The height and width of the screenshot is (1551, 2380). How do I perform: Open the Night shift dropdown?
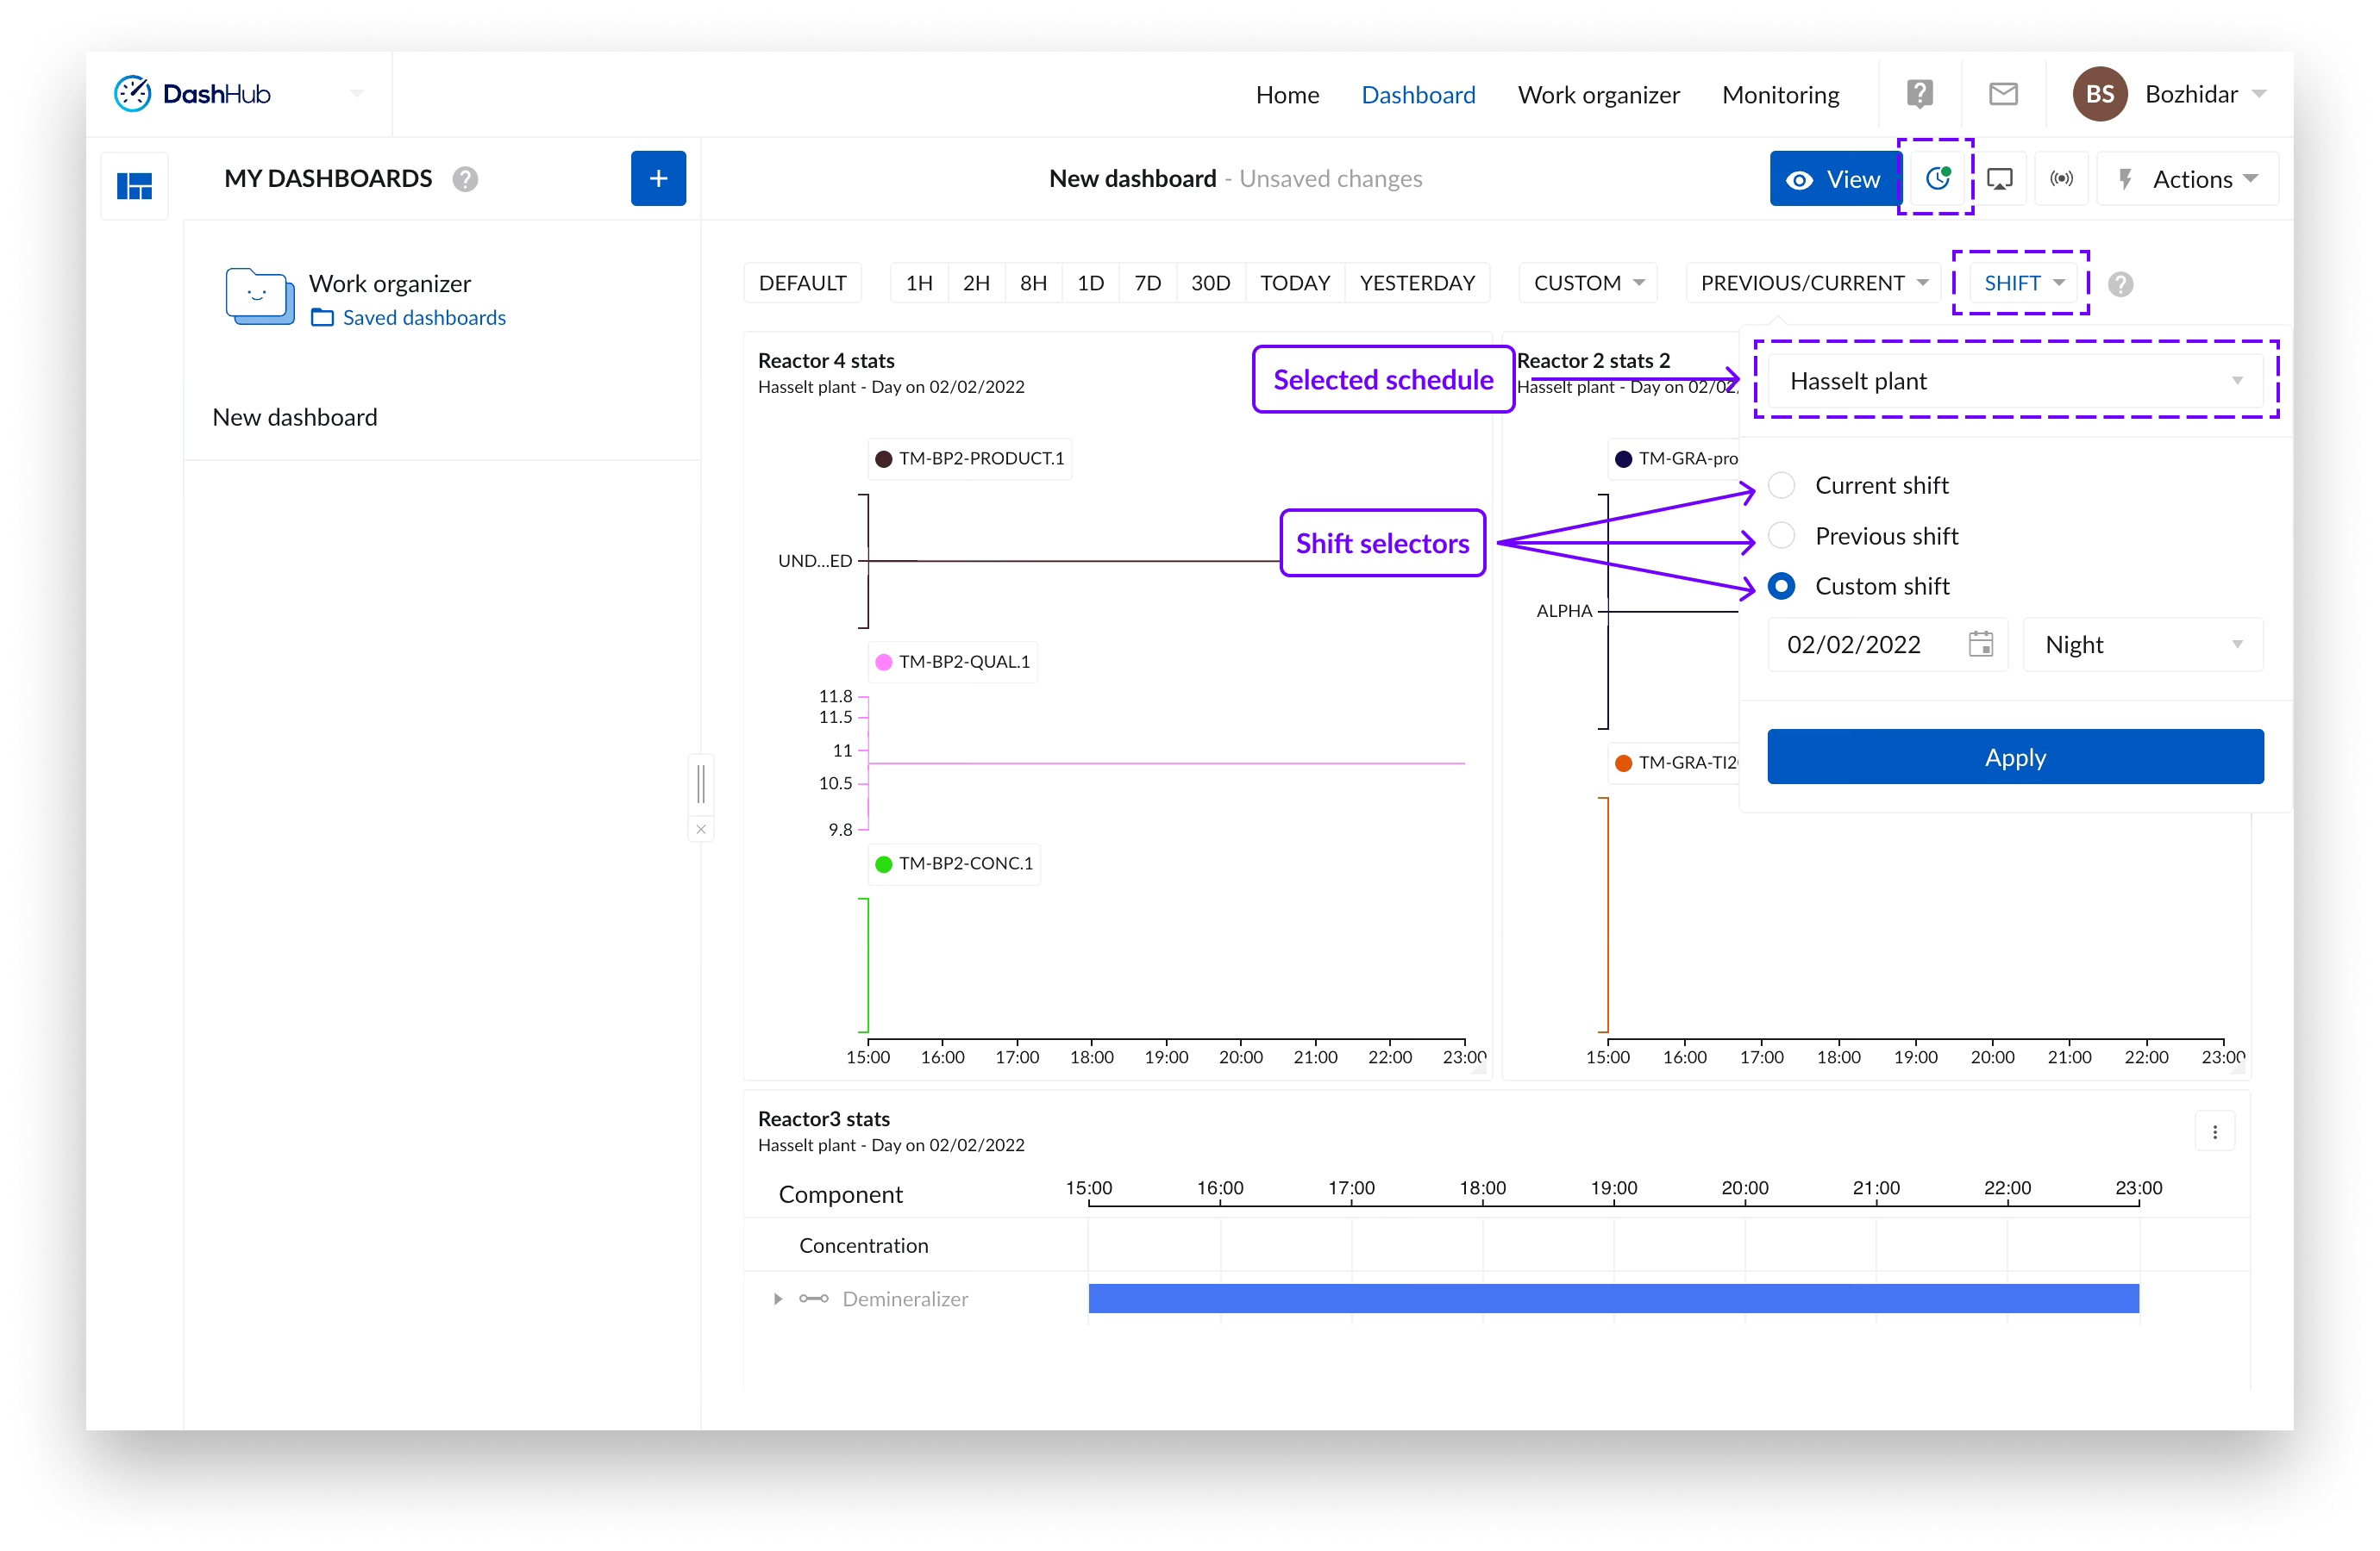(2142, 645)
